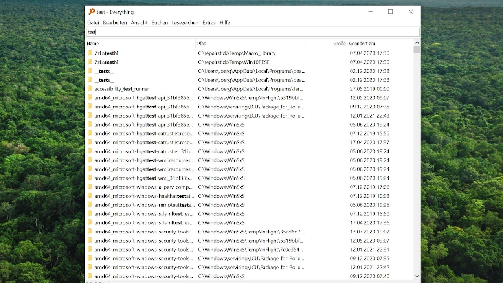Open the Datei menu
503x283 pixels.
point(93,23)
